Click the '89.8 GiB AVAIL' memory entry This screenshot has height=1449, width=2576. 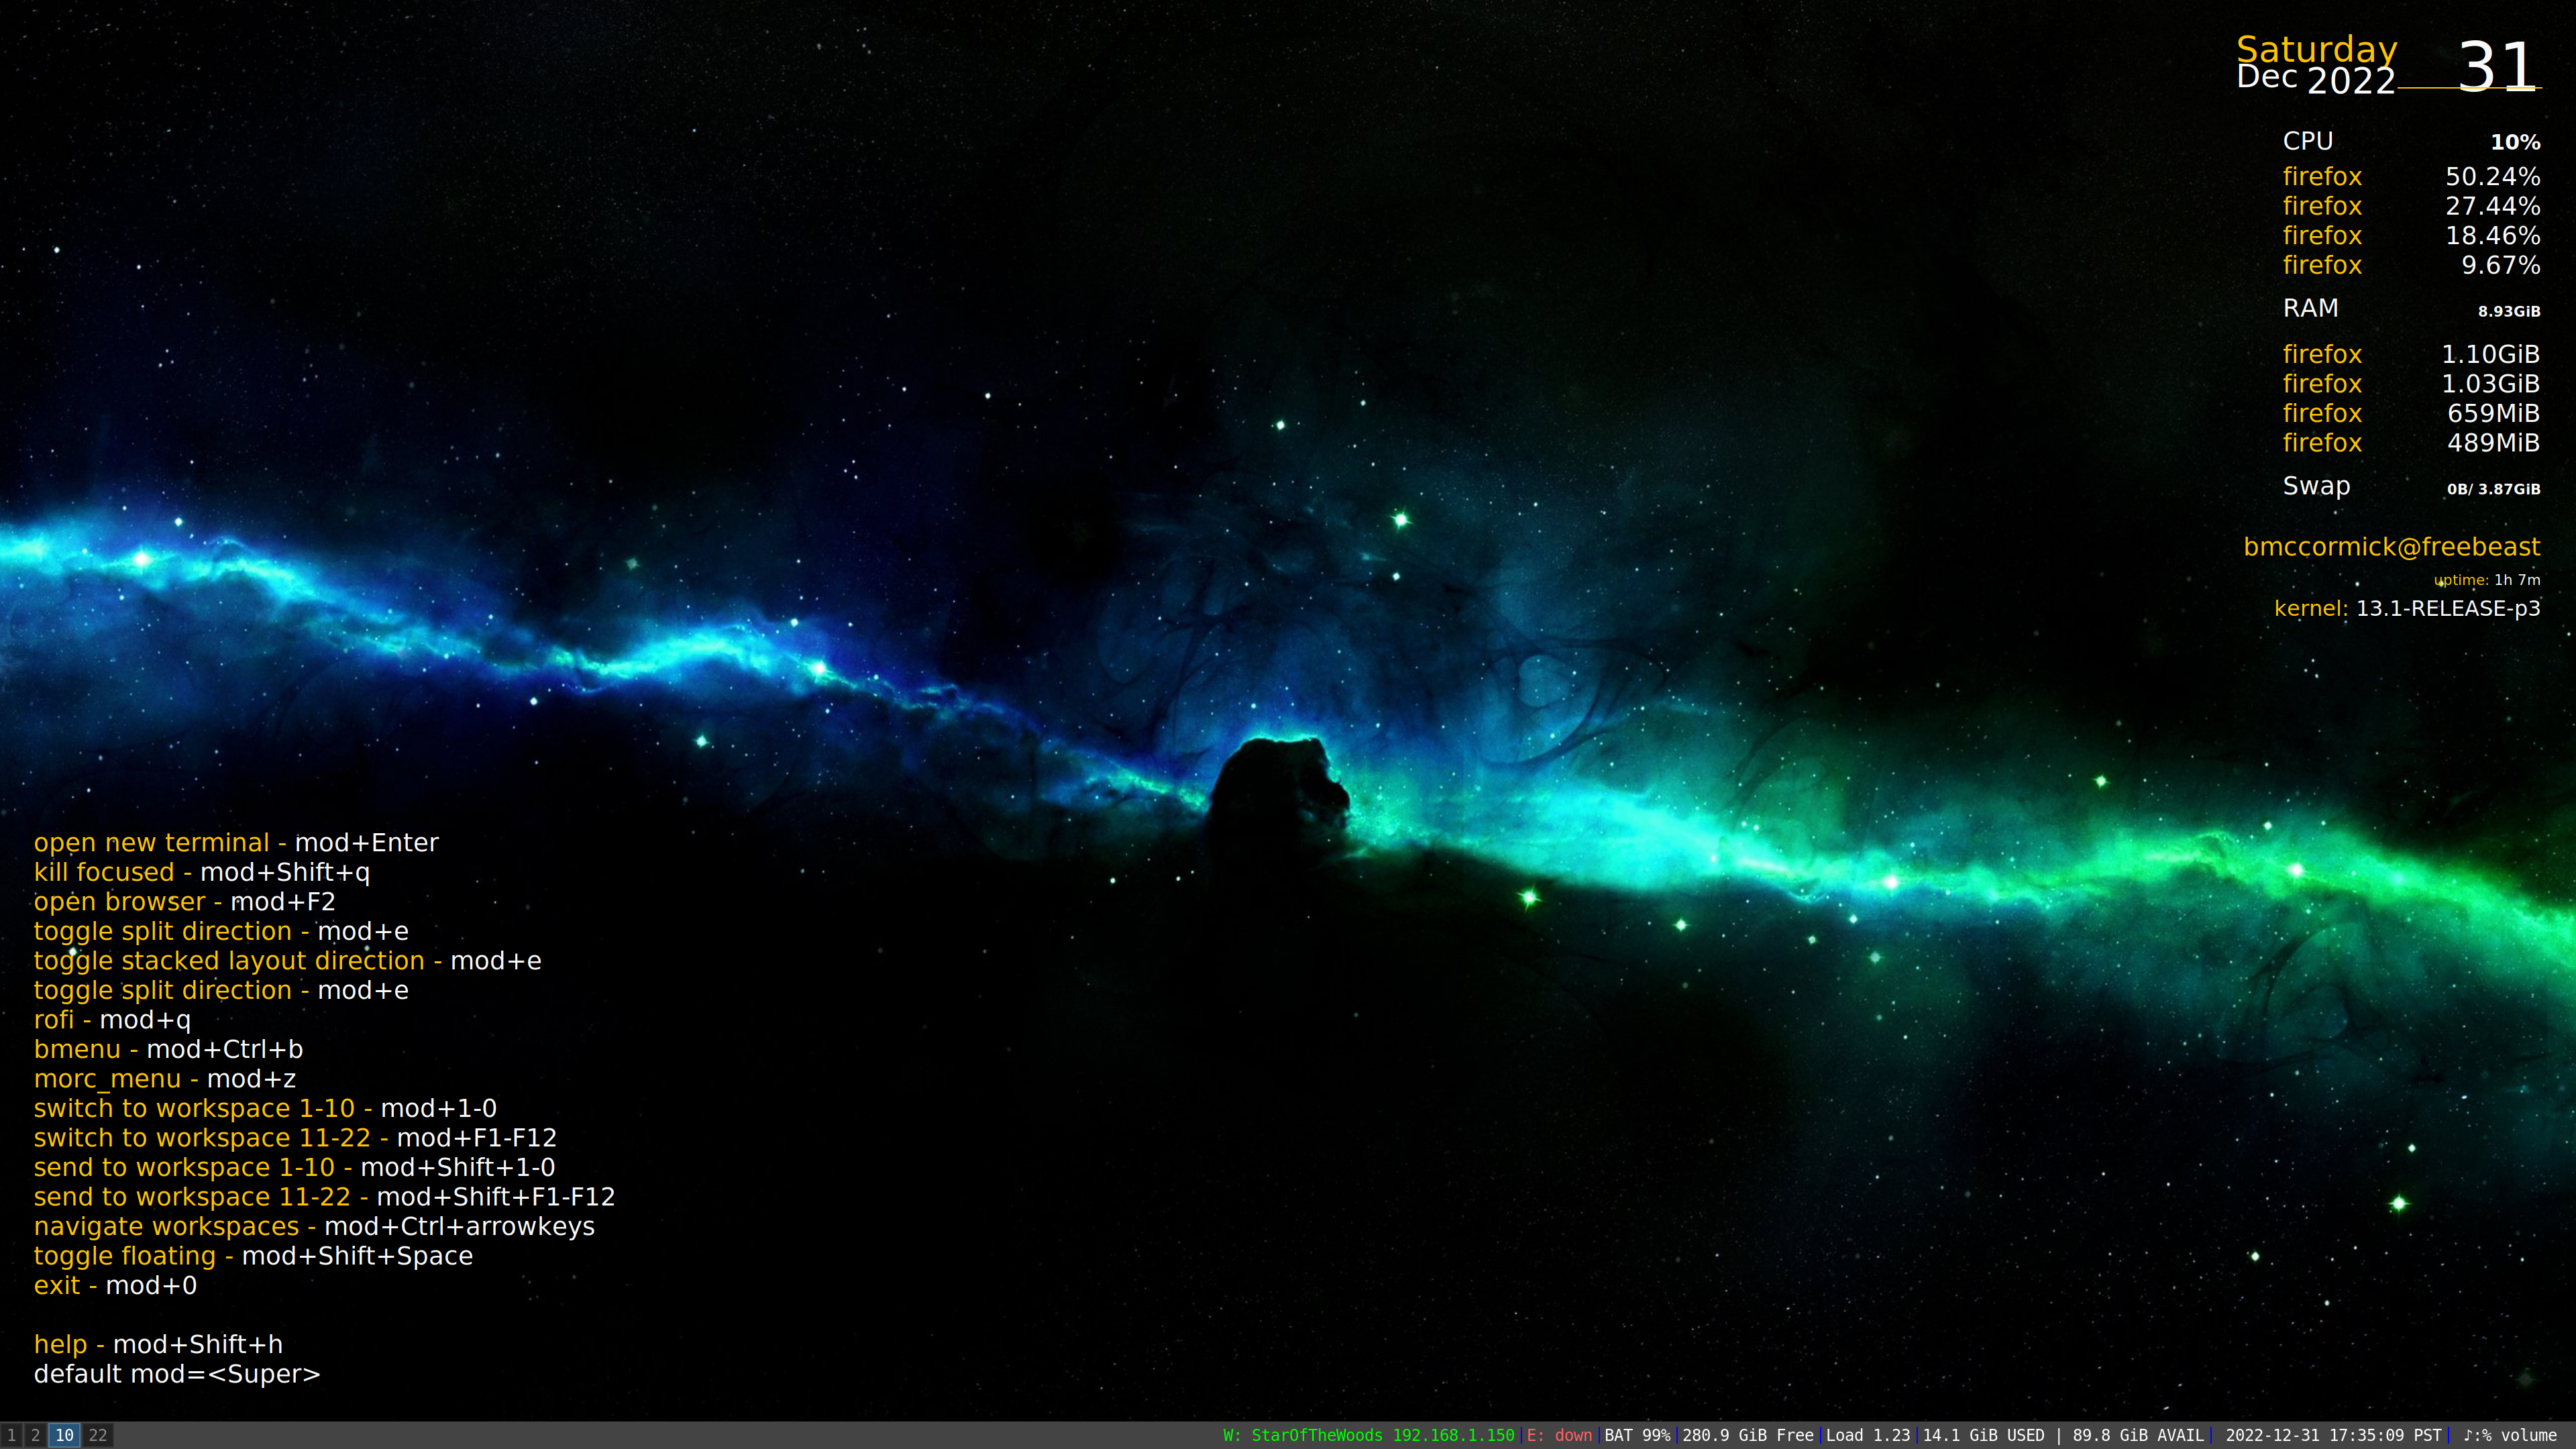click(2138, 1435)
